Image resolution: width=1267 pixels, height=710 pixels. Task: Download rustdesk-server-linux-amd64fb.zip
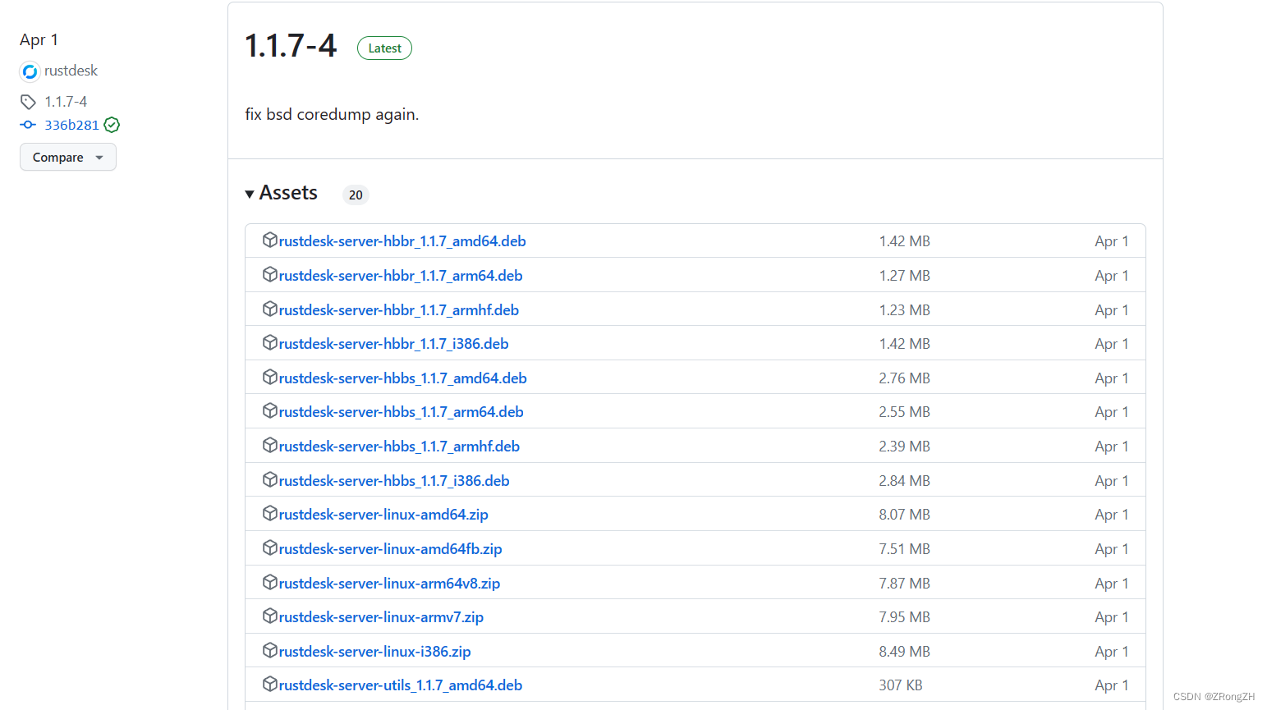point(391,549)
